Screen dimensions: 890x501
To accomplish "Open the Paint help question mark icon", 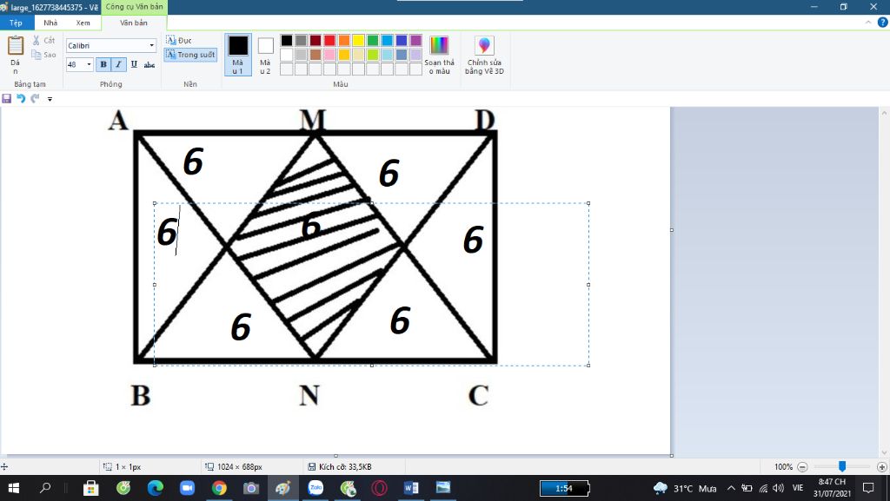I will (883, 23).
